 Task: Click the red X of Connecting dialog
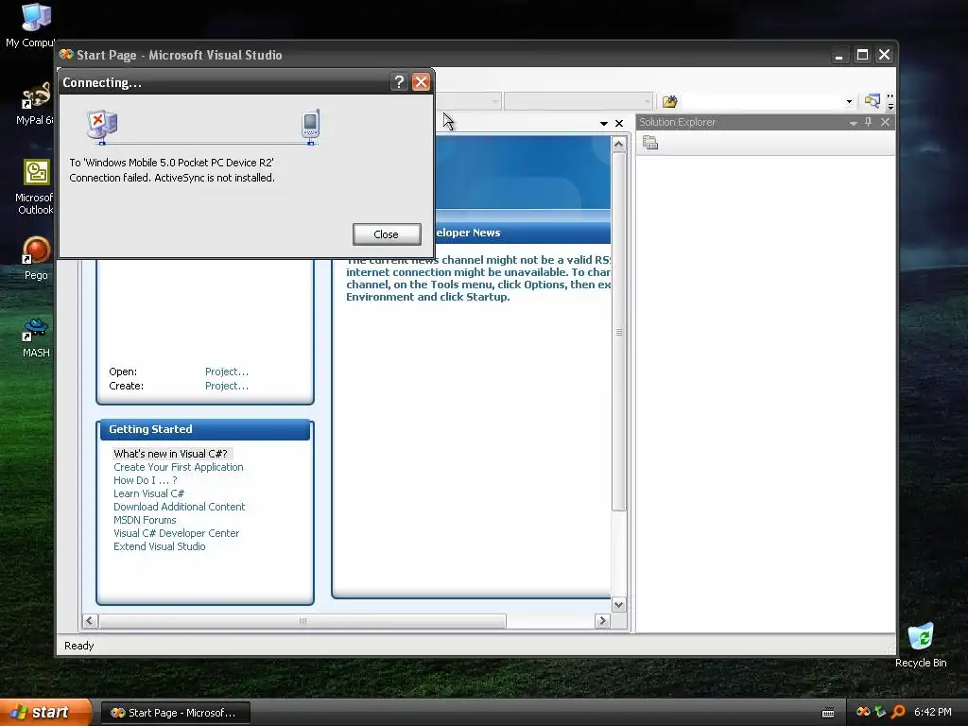tap(421, 82)
